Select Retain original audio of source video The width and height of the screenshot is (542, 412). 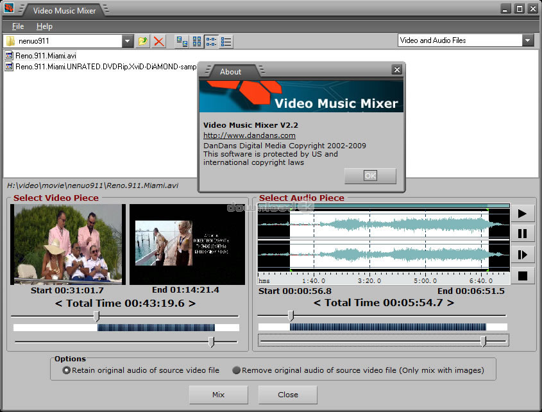click(67, 370)
